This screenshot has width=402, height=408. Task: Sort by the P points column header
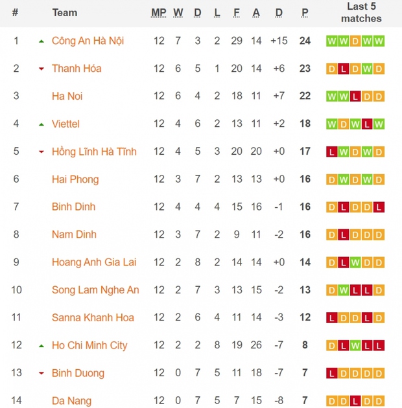(x=305, y=13)
